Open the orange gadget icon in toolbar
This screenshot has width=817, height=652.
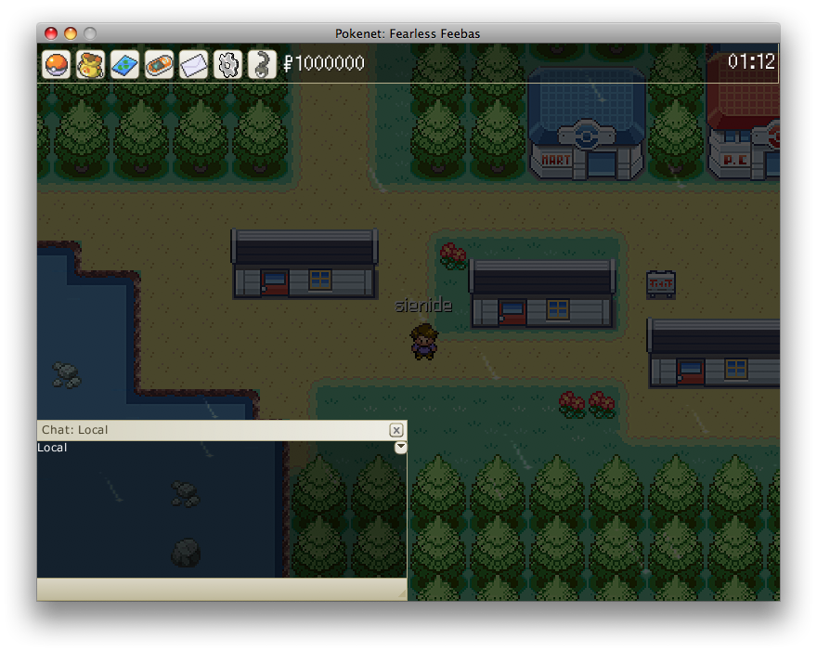[159, 65]
